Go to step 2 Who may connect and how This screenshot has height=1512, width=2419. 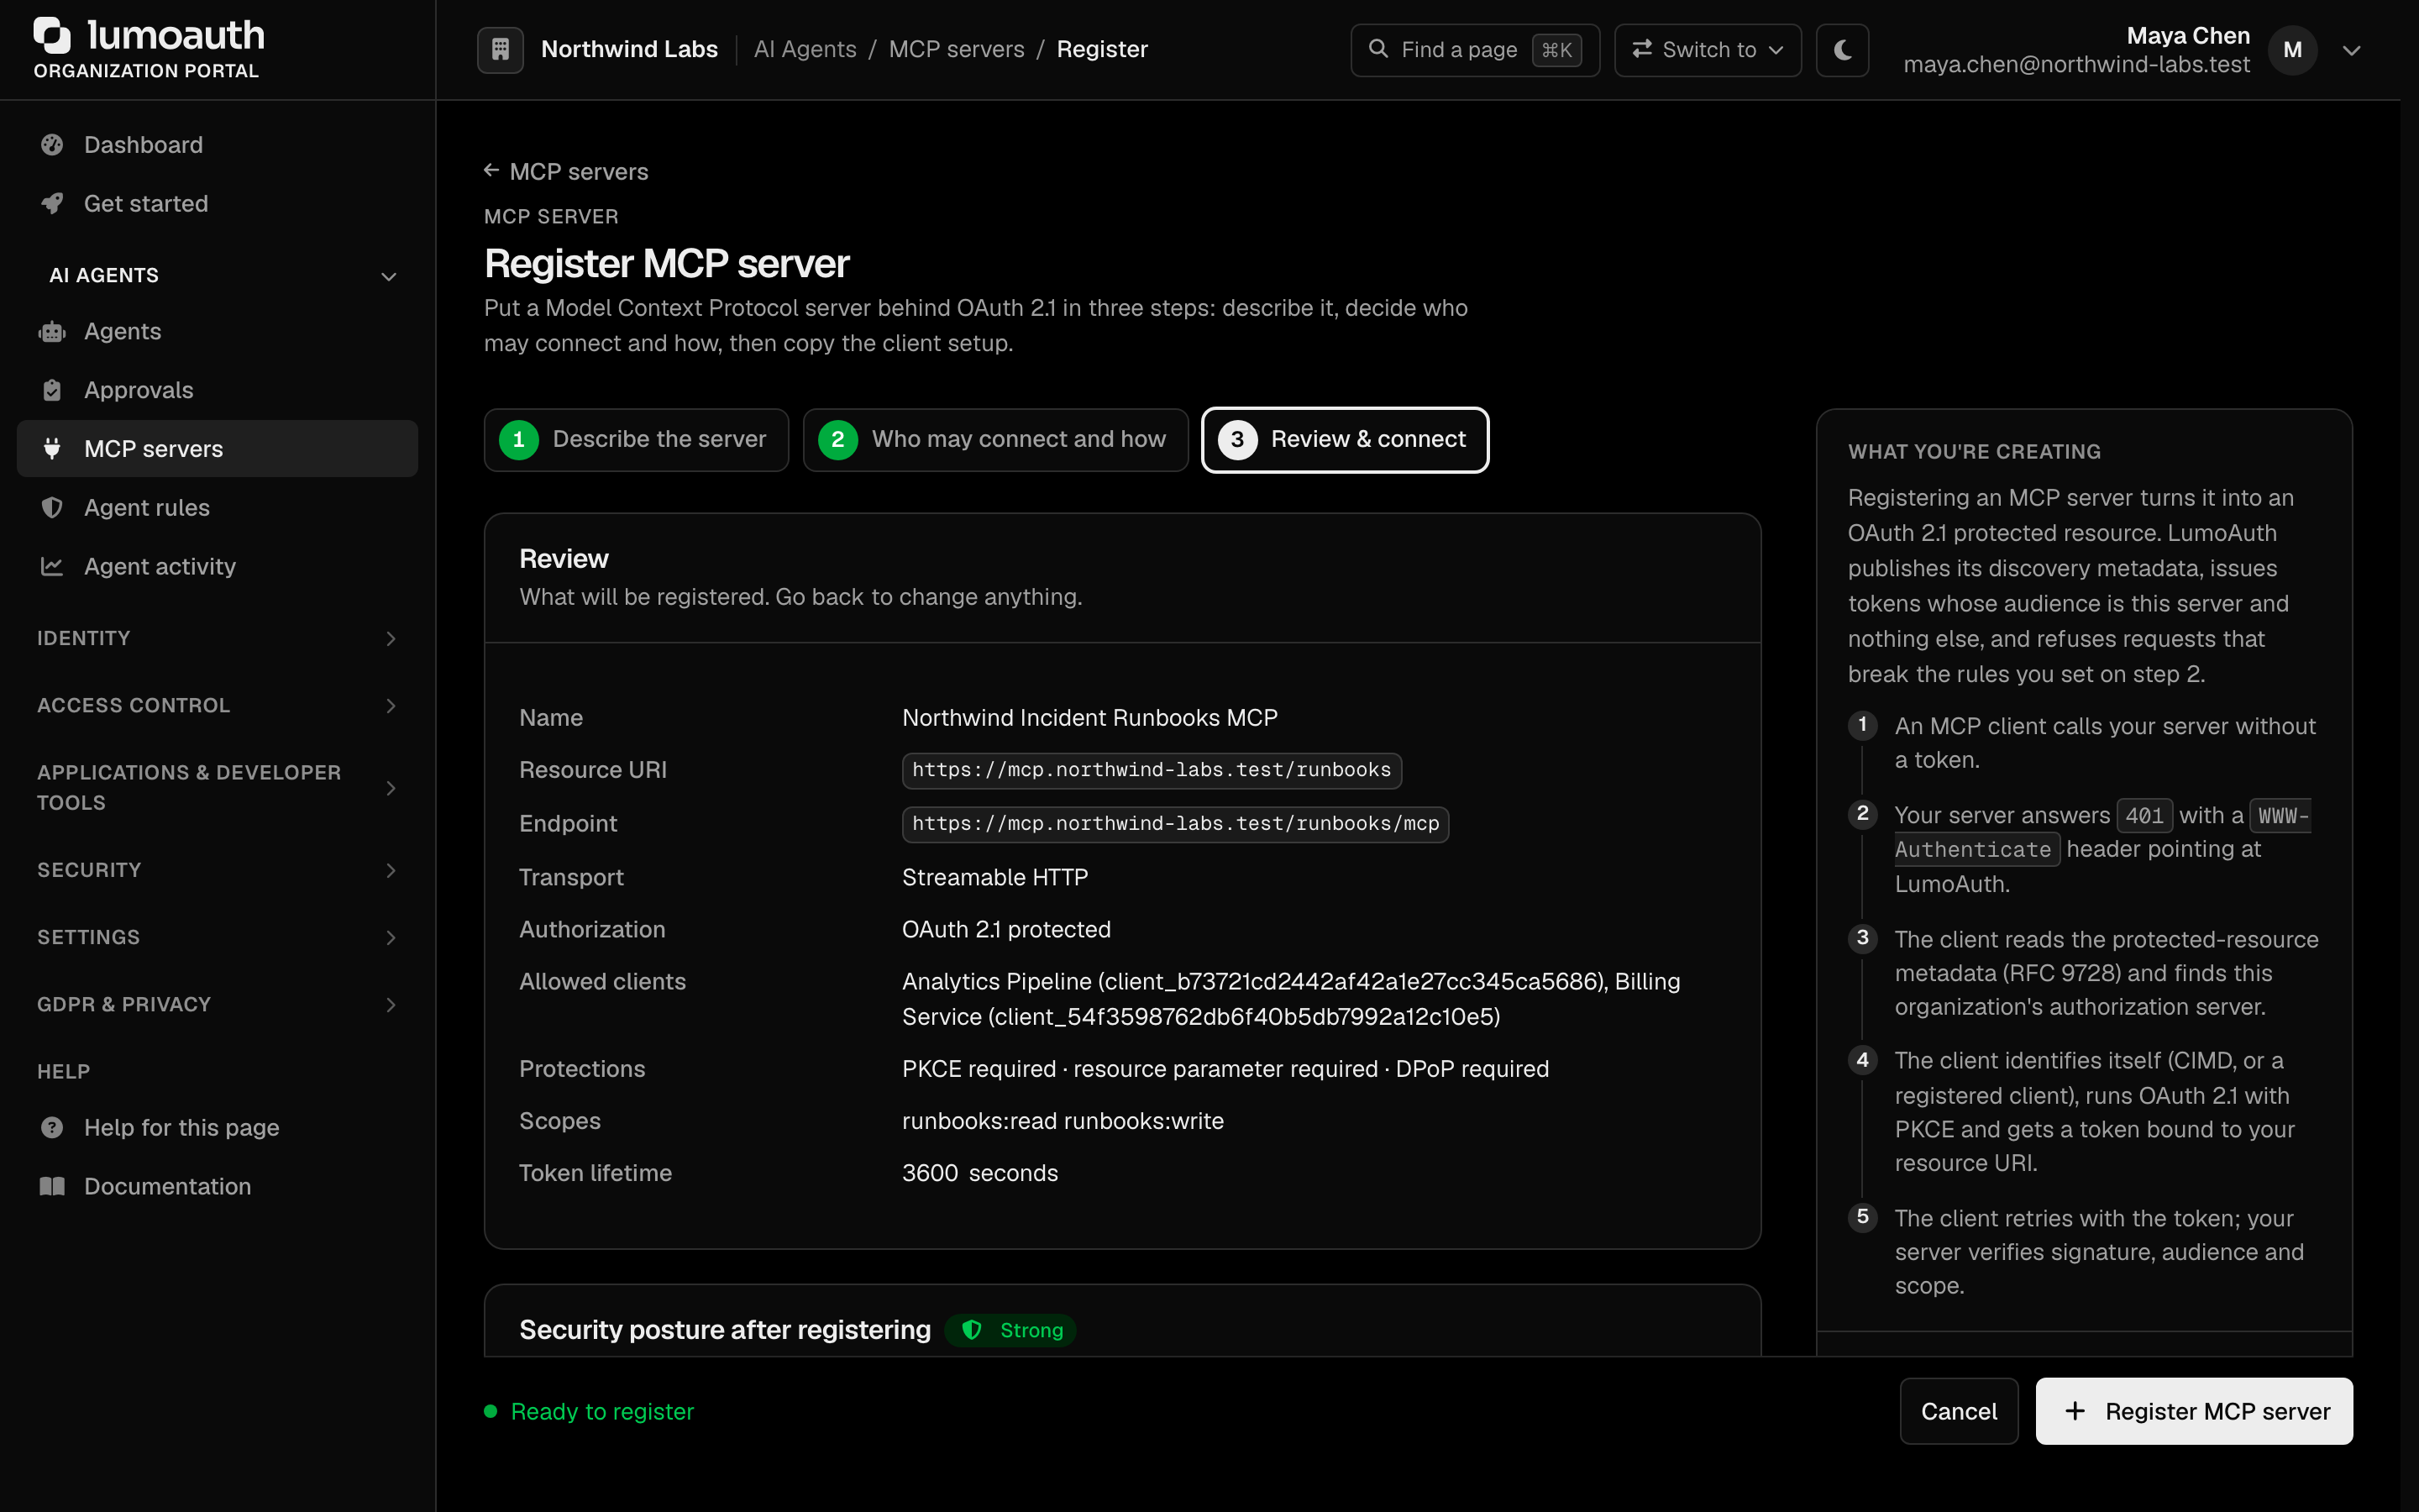(x=995, y=439)
